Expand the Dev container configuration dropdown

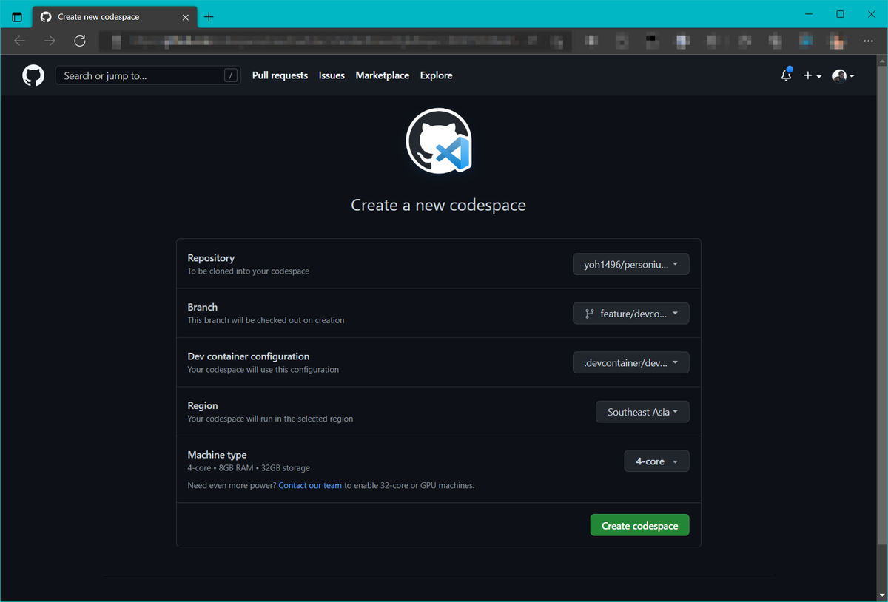[631, 362]
